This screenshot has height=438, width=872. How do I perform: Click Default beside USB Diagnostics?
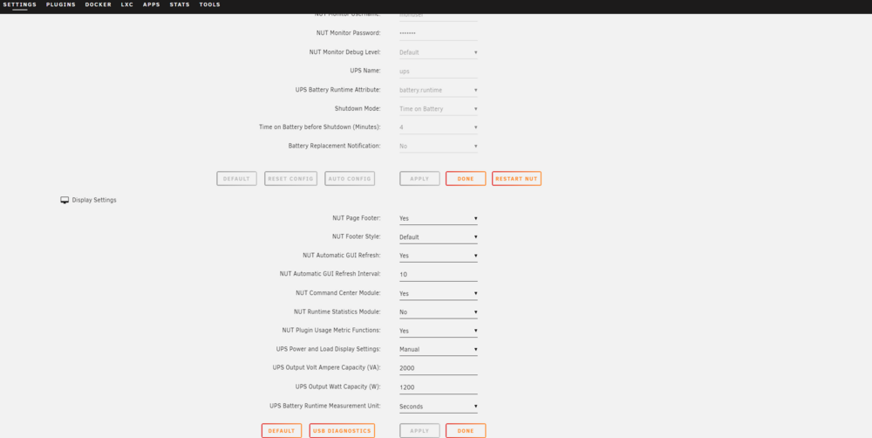(x=282, y=431)
